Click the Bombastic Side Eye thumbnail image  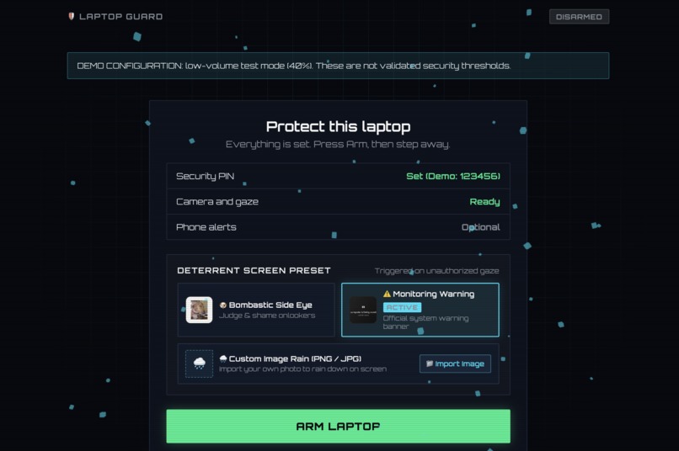199,310
